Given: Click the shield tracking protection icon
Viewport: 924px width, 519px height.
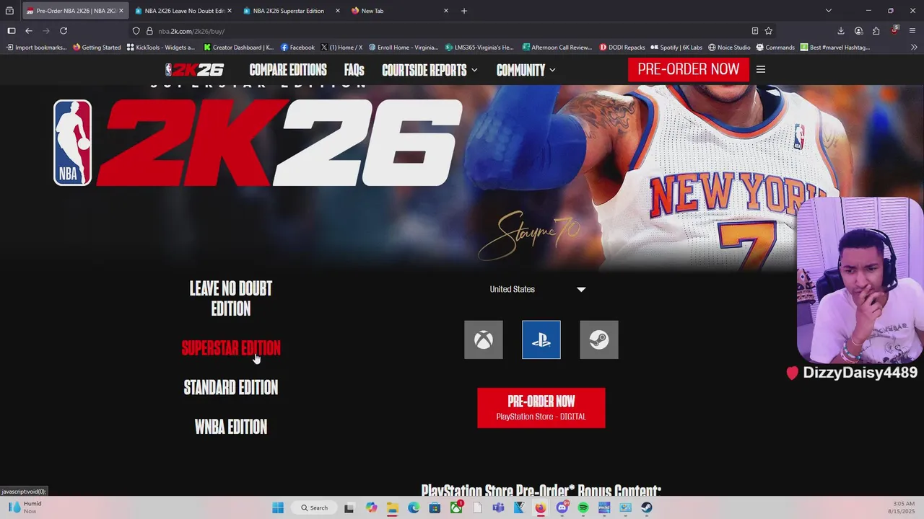Looking at the screenshot, I should point(136,31).
